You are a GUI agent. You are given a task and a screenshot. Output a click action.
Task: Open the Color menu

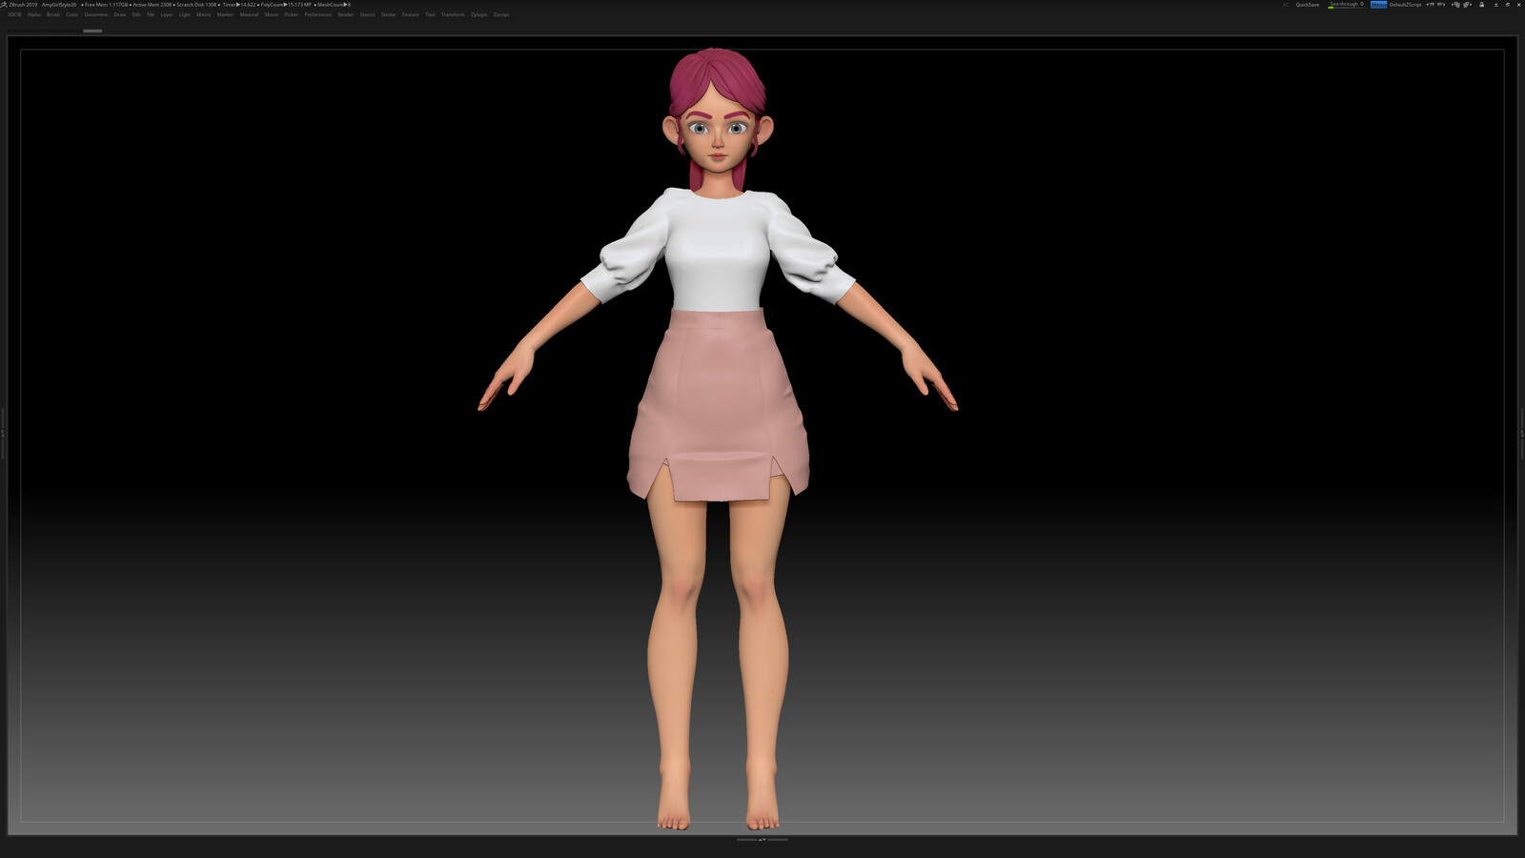71,14
